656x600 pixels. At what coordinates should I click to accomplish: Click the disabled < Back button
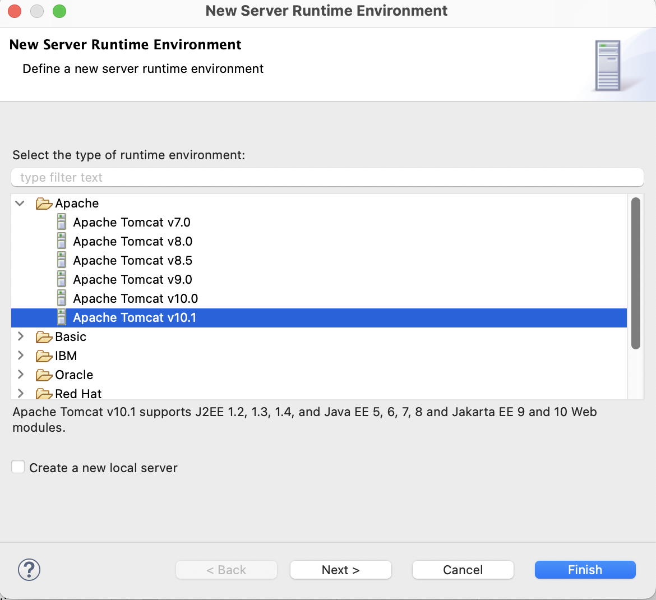(227, 570)
